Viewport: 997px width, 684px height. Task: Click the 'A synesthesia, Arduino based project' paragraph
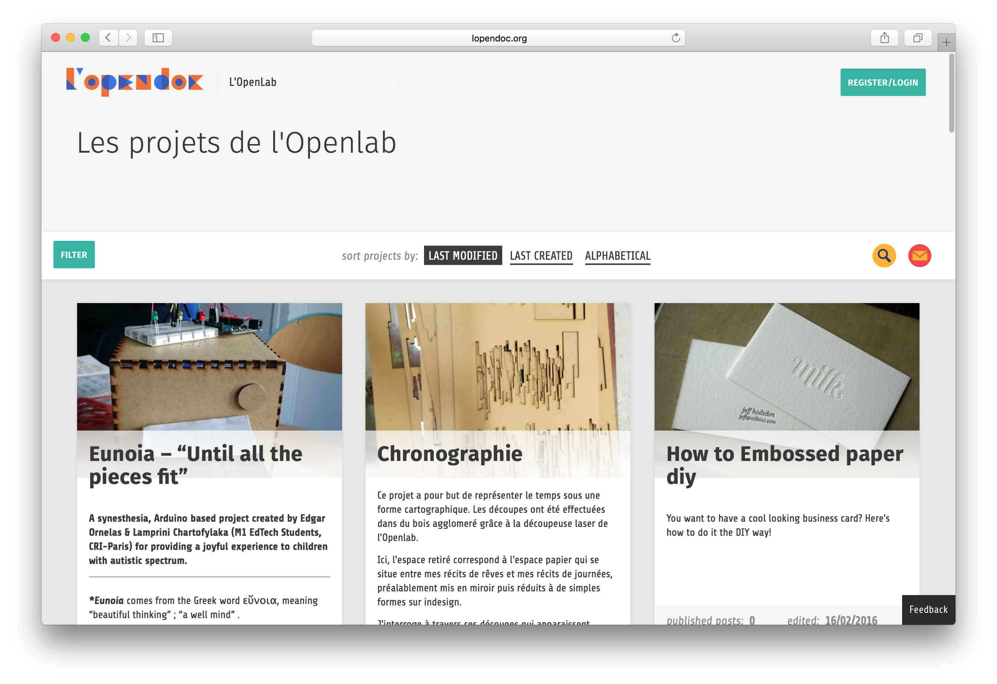208,539
